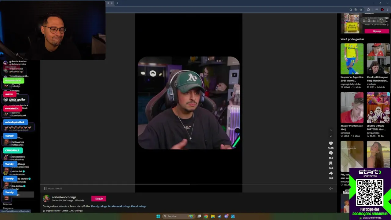This screenshot has width=391, height=220.
Task: Open the woman with long hair video thumbnail
Action: 378,154
